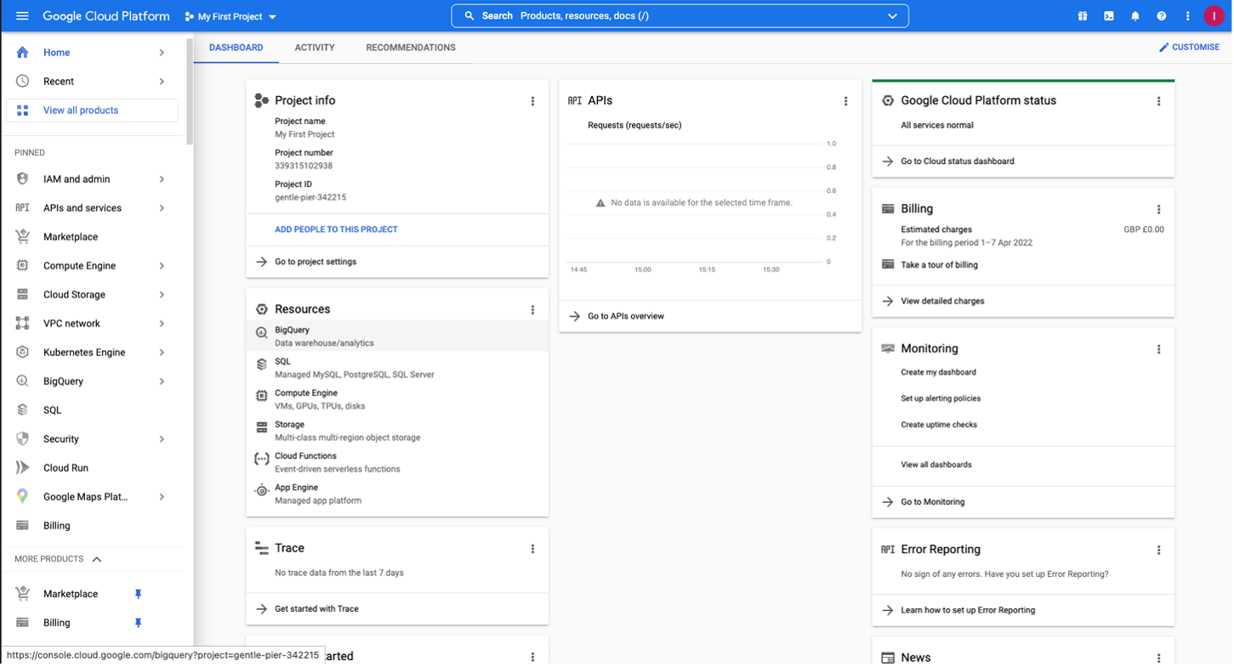This screenshot has width=1234, height=667.
Task: Switch to the Dashboard tab
Action: (236, 48)
